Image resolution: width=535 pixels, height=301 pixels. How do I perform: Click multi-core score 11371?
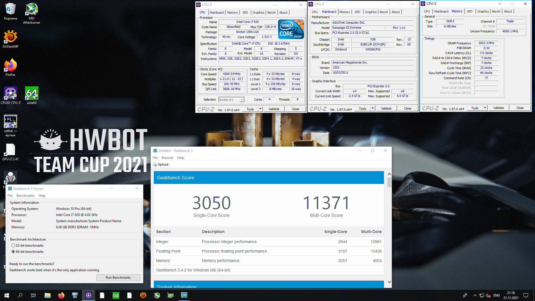tap(326, 203)
